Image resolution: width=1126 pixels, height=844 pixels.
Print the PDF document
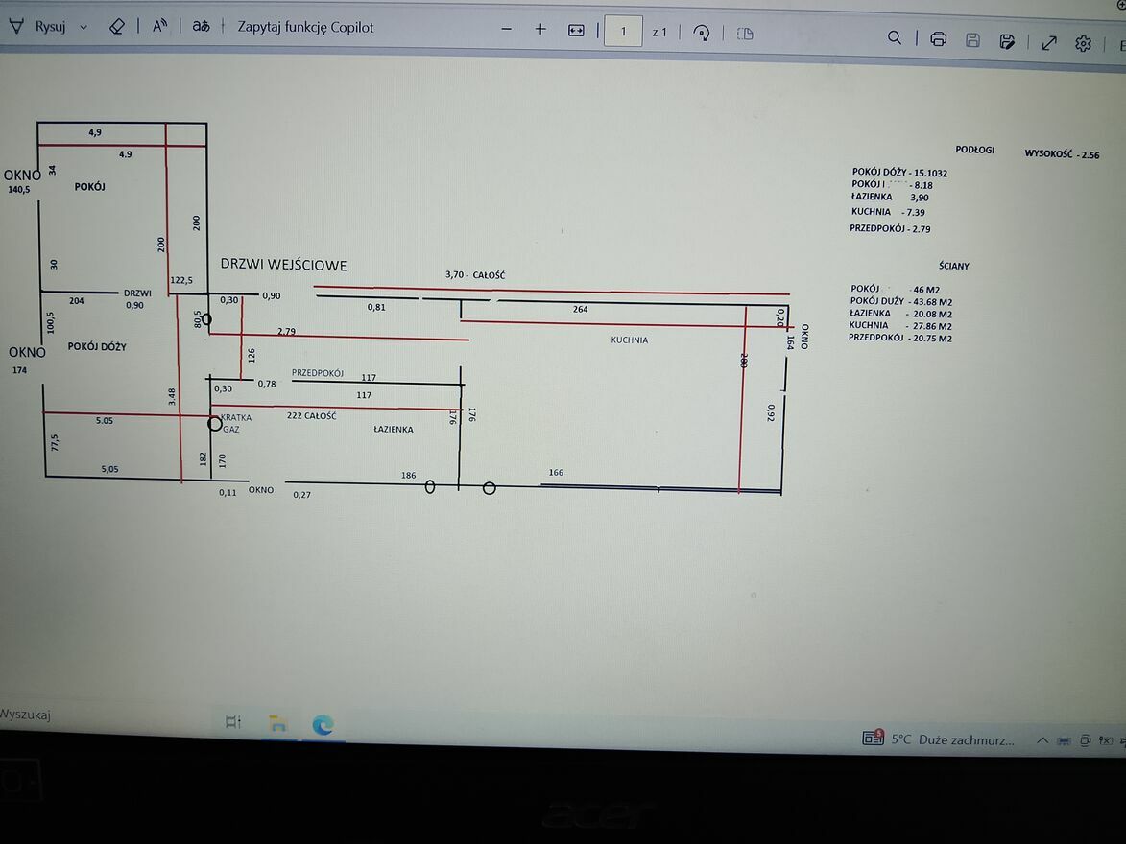pyautogui.click(x=938, y=39)
